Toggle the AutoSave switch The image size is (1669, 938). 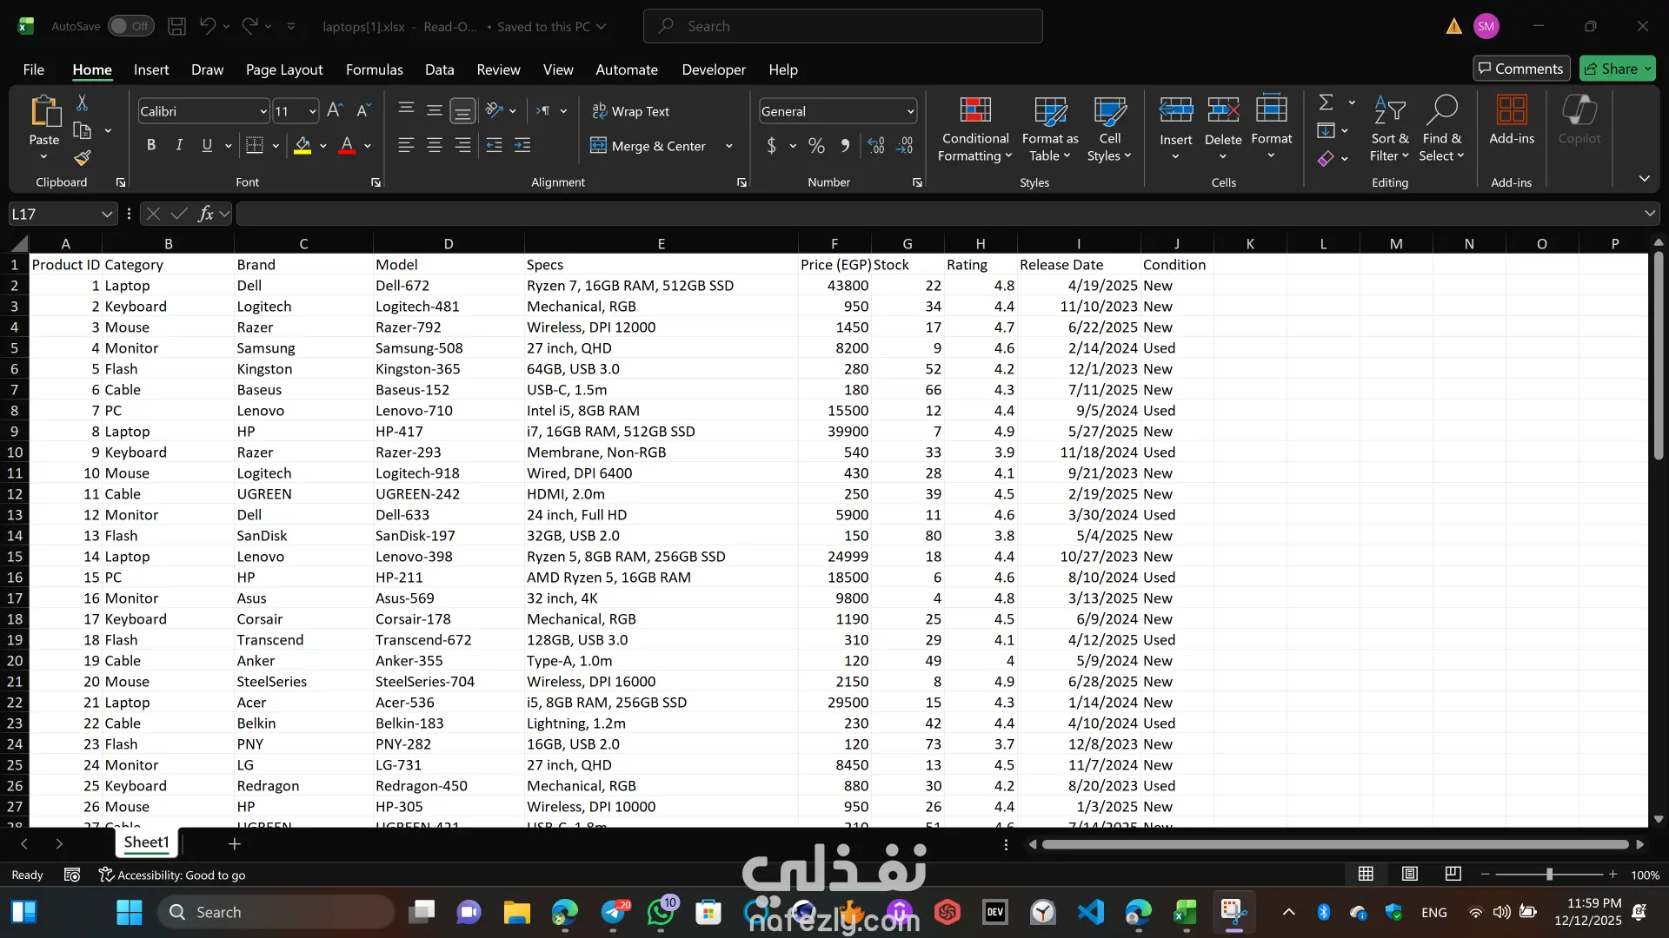pos(130,26)
